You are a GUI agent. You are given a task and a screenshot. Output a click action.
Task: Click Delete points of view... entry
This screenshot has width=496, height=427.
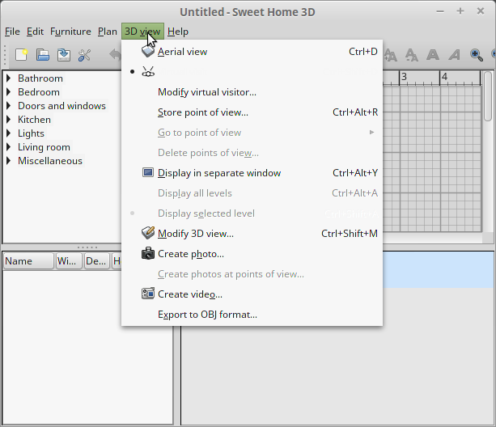252,153
